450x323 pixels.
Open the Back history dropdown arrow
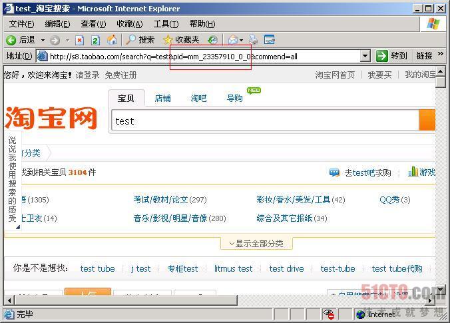point(43,40)
